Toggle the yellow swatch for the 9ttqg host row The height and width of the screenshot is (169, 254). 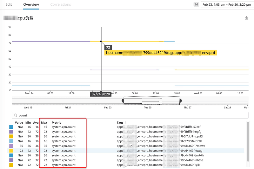click(11, 151)
